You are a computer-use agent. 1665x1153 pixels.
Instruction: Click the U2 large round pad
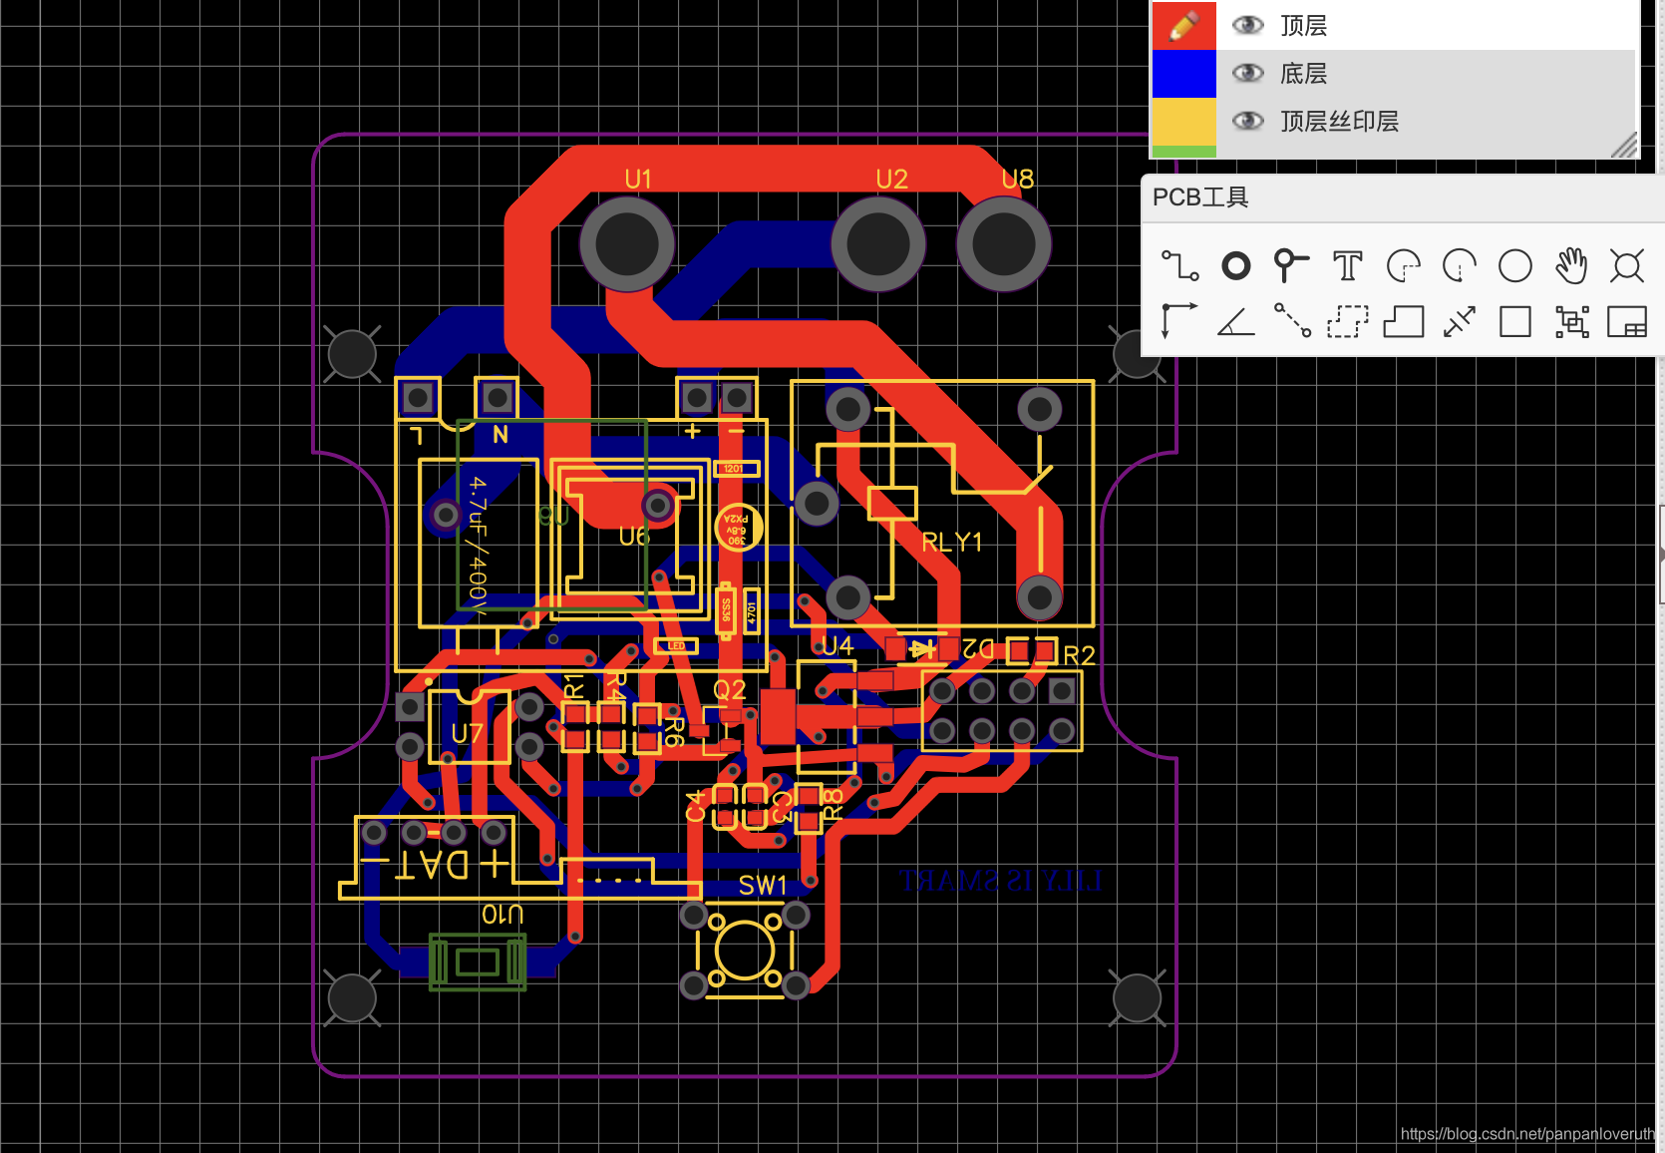click(878, 244)
